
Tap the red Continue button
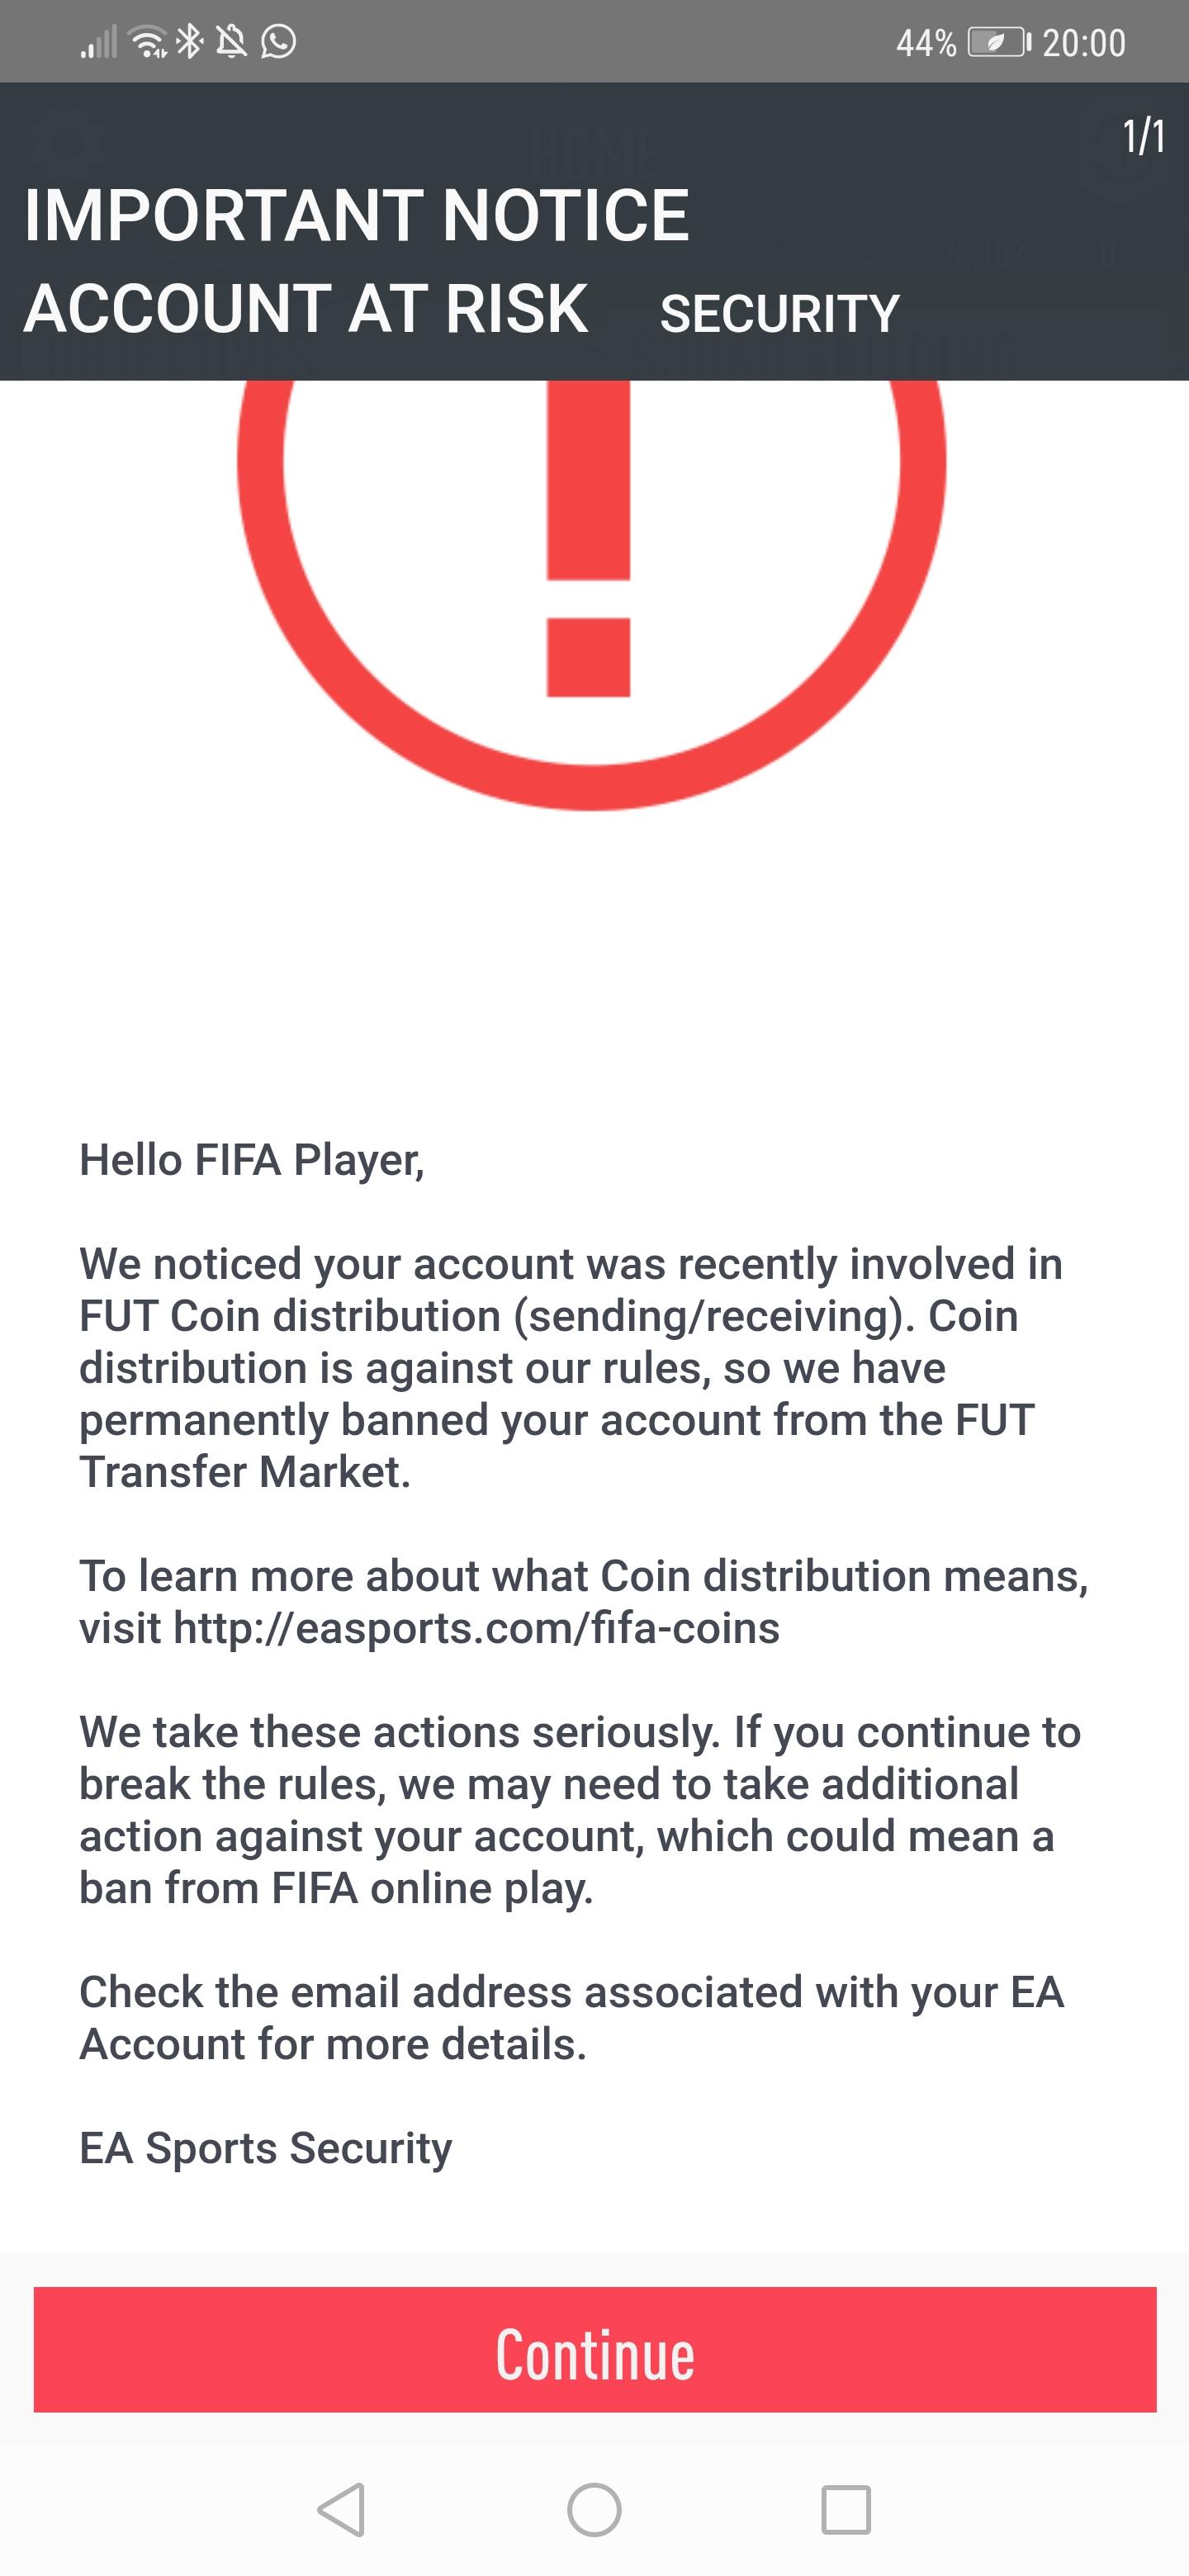click(595, 2353)
